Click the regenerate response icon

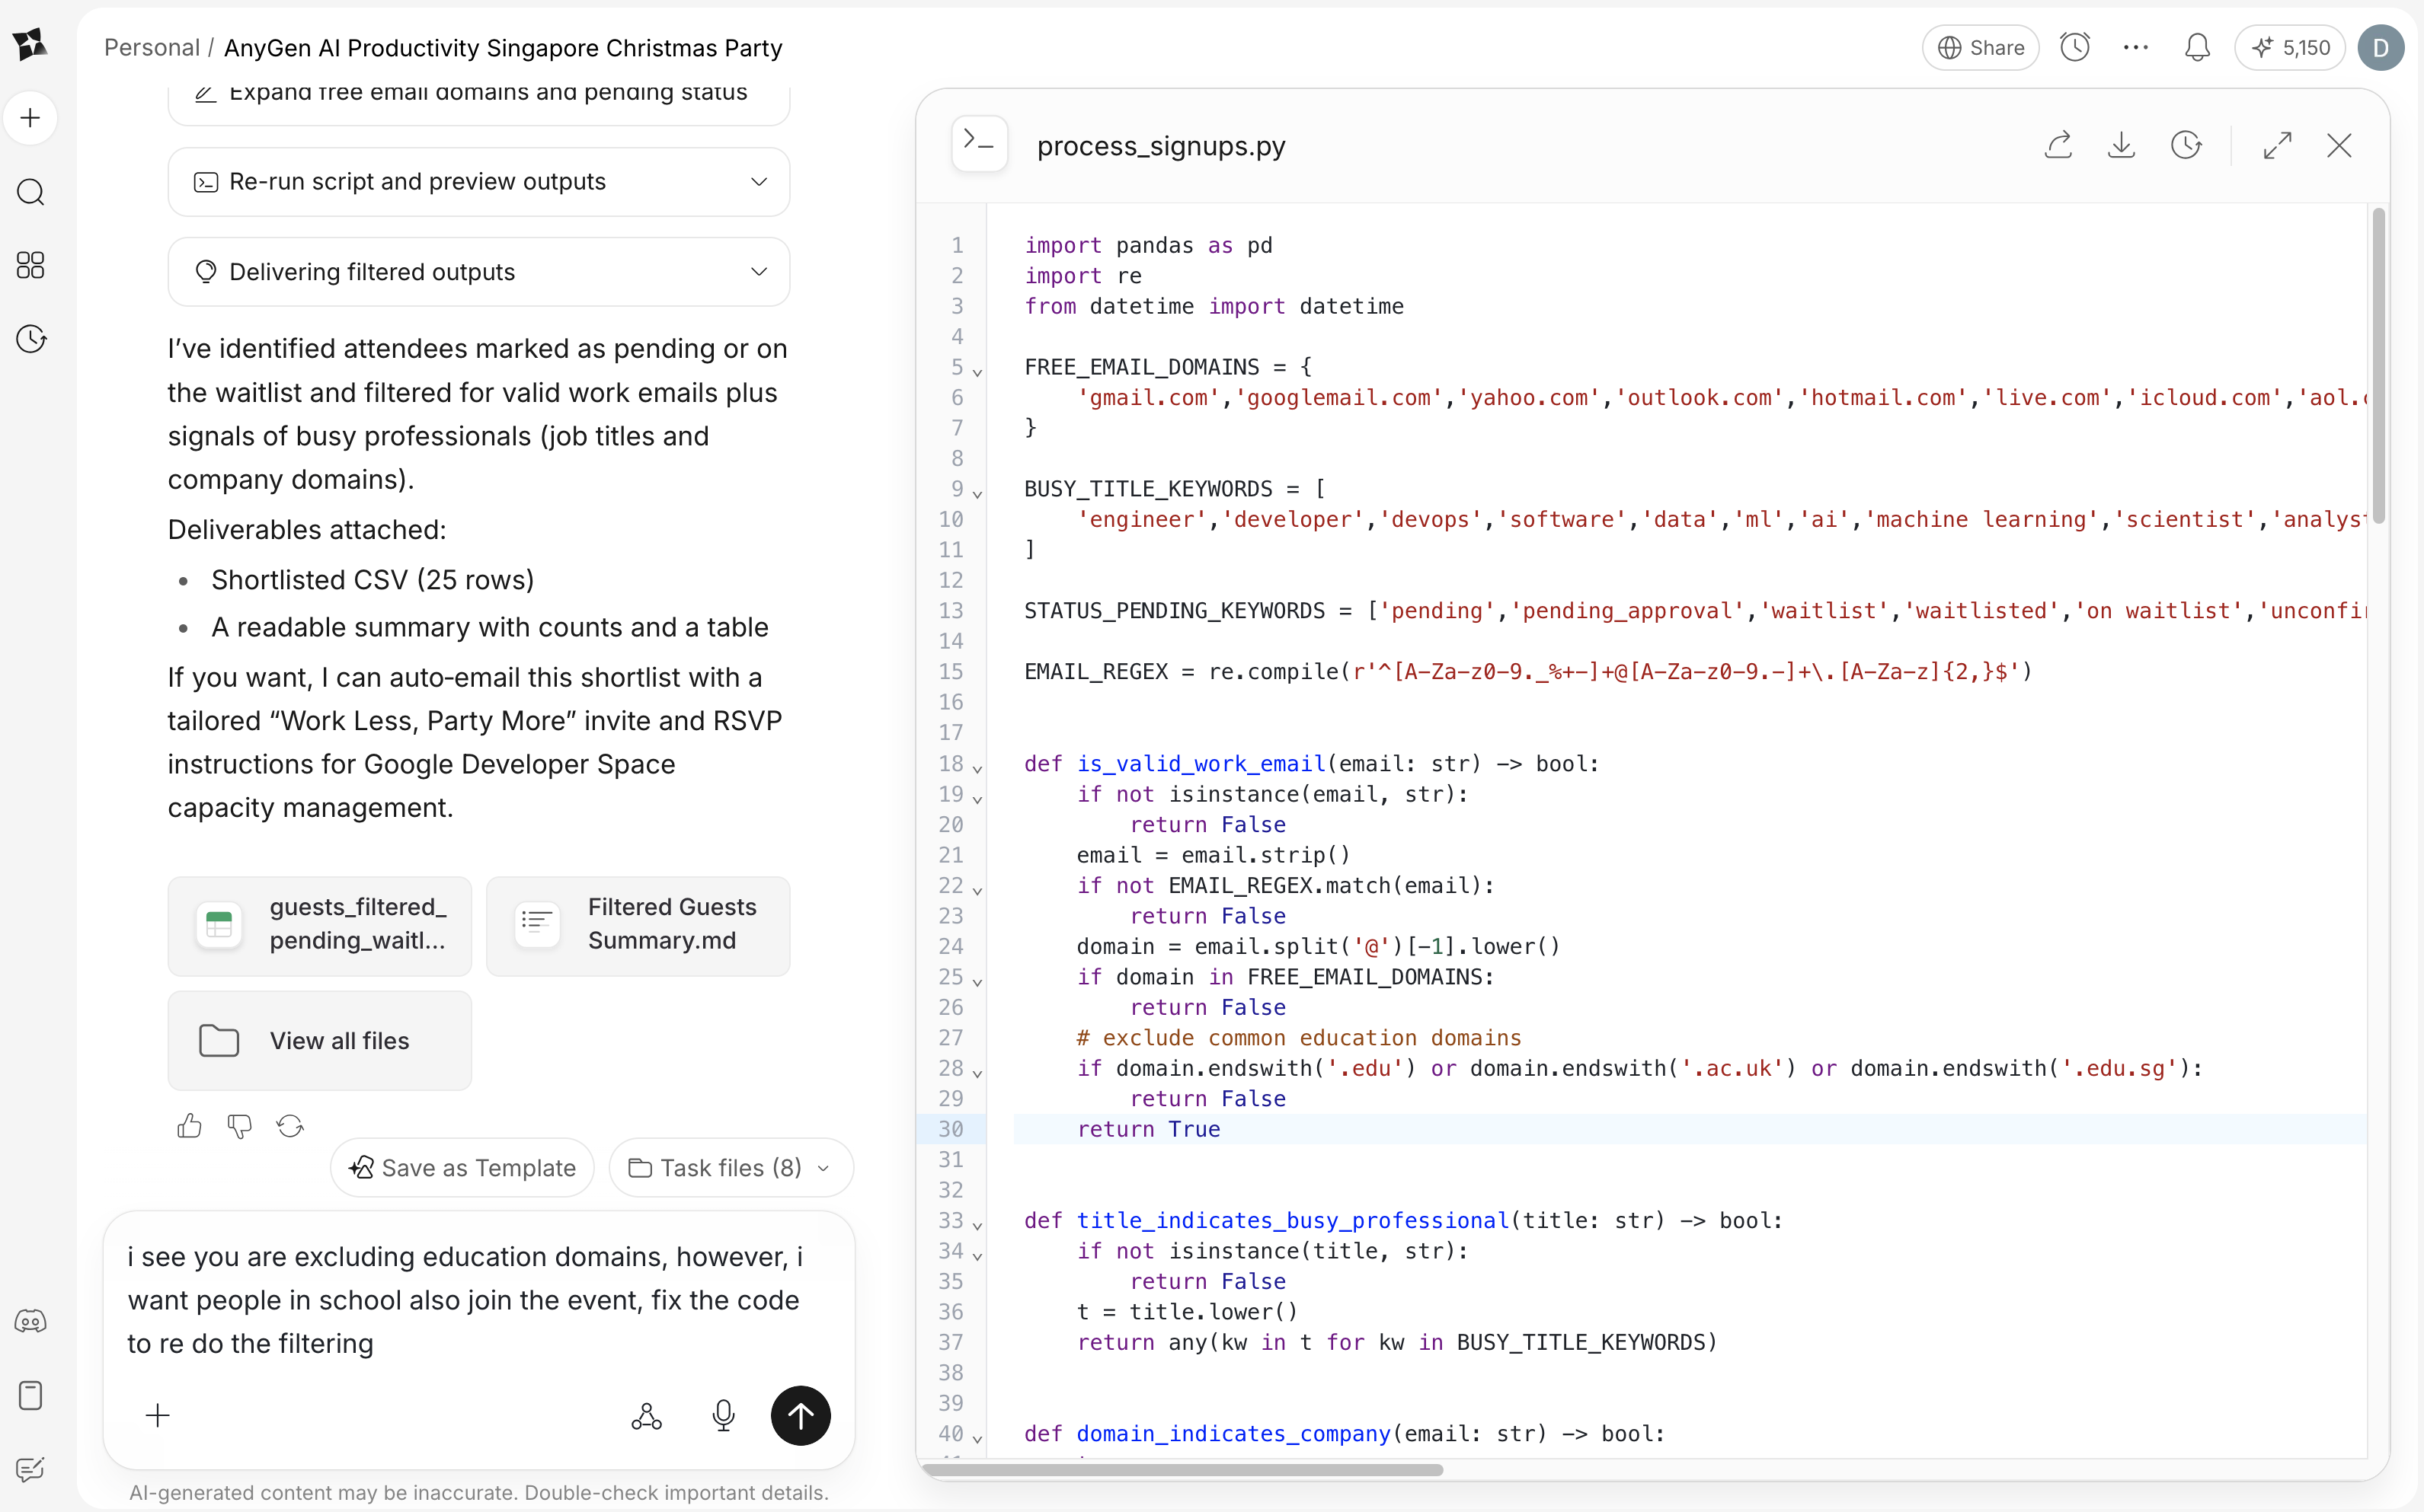(290, 1126)
